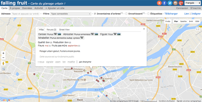Viewport: 202px width, 102px height.
Task: Select À vélo map layer button
Action: point(168,21)
